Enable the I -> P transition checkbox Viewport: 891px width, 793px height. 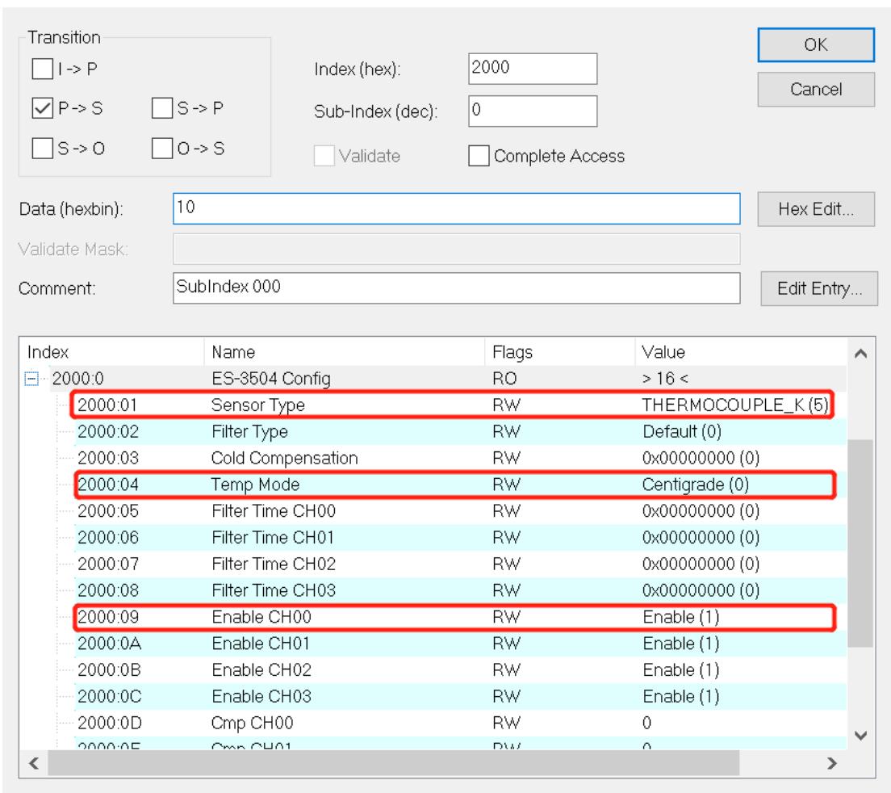[x=43, y=69]
